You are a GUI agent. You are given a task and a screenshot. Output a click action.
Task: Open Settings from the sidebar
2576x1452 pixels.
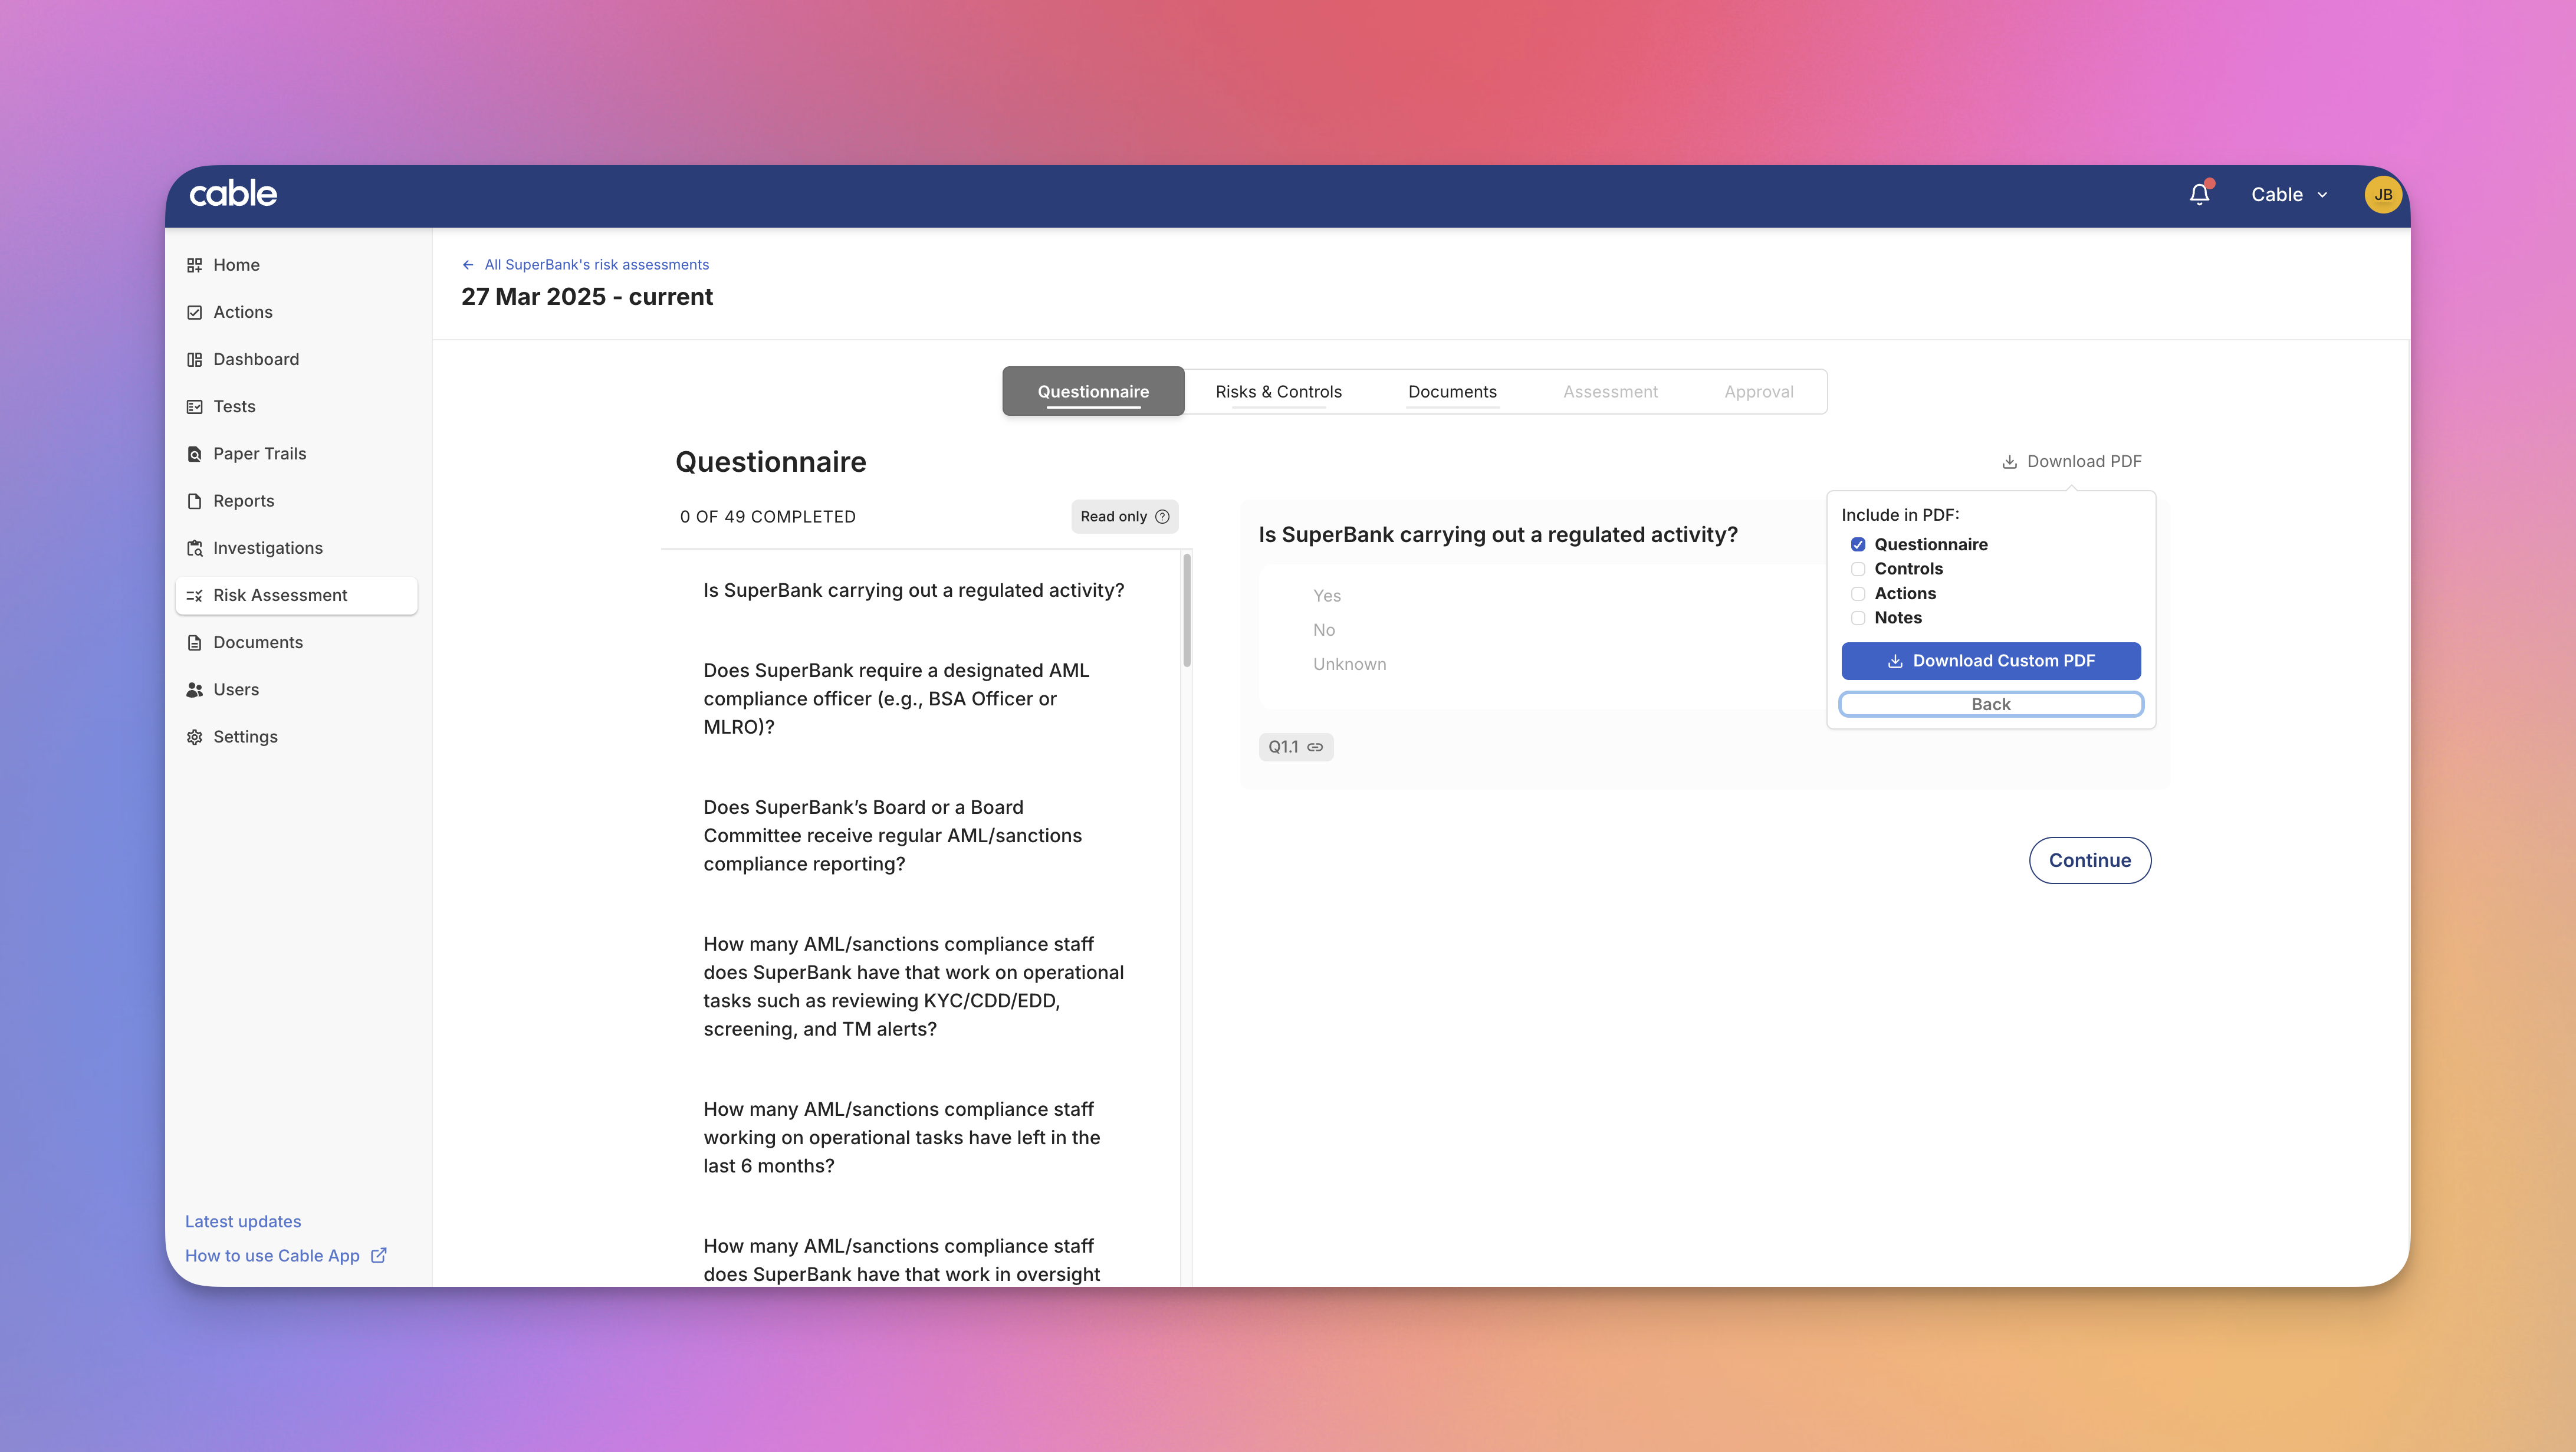coord(245,736)
